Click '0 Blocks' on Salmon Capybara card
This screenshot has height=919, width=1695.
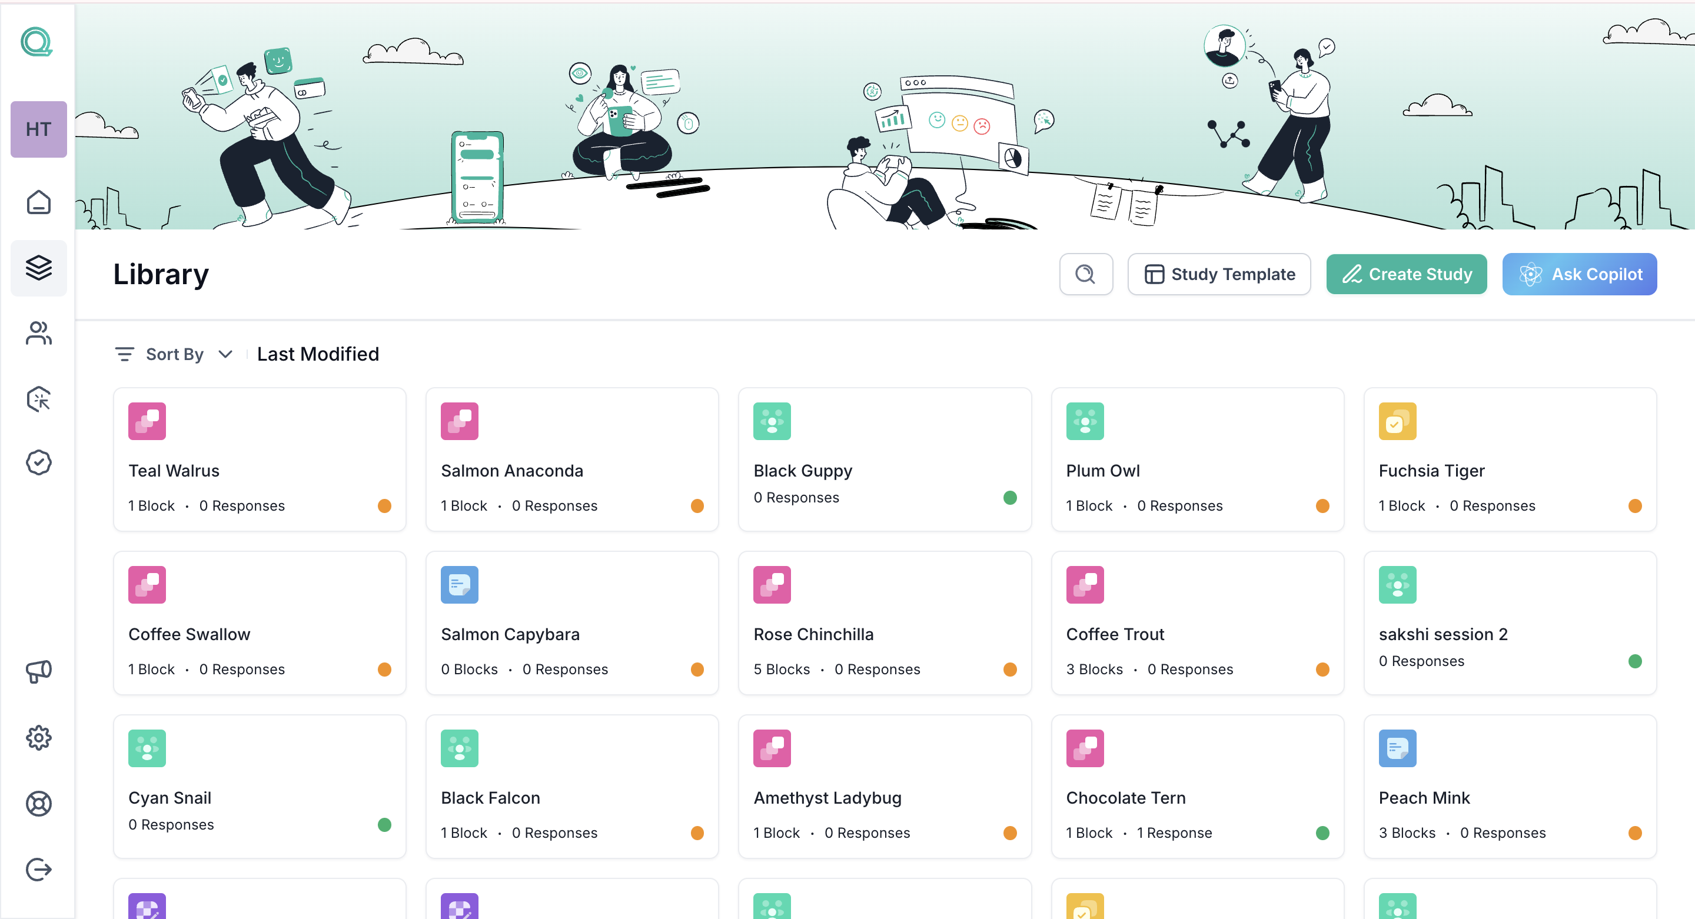[x=469, y=670]
